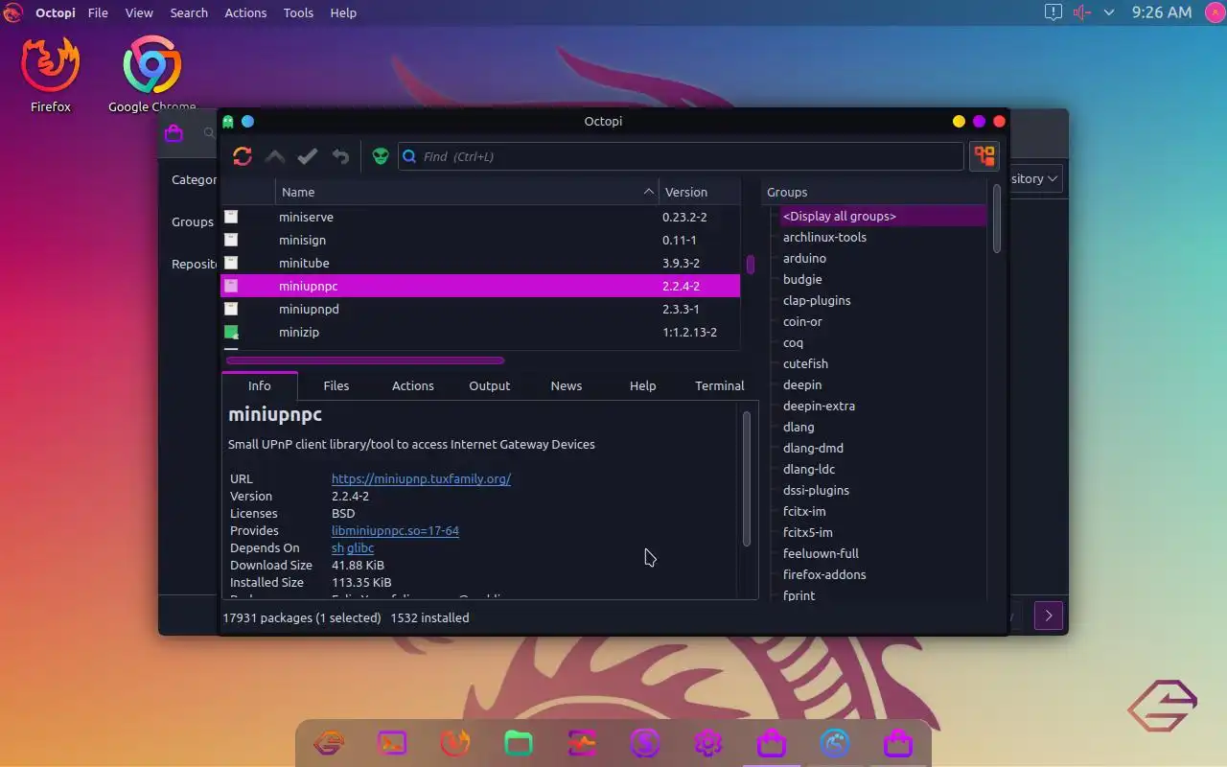Open the Search menu
1227x767 pixels.
(x=189, y=12)
